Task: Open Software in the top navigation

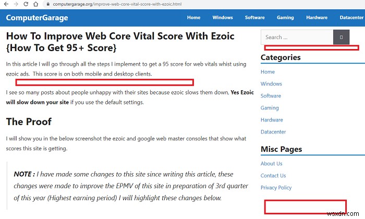Action: click(254, 17)
